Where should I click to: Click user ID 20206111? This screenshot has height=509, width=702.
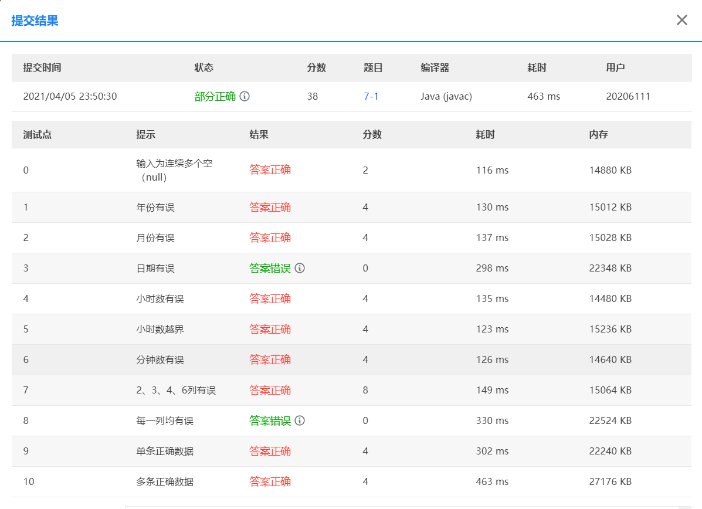tap(628, 96)
